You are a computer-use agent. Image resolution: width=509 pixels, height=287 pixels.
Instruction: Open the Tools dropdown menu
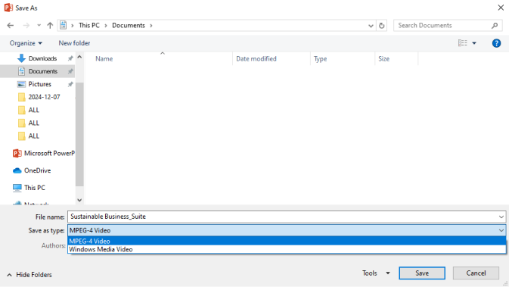[376, 273]
